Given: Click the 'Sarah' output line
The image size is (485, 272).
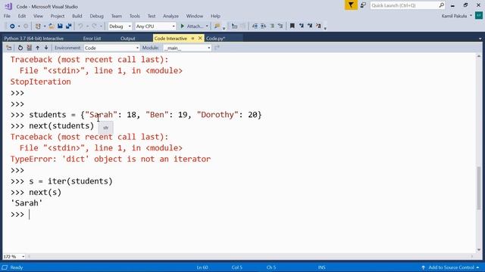Looking at the screenshot, I should click(27, 203).
